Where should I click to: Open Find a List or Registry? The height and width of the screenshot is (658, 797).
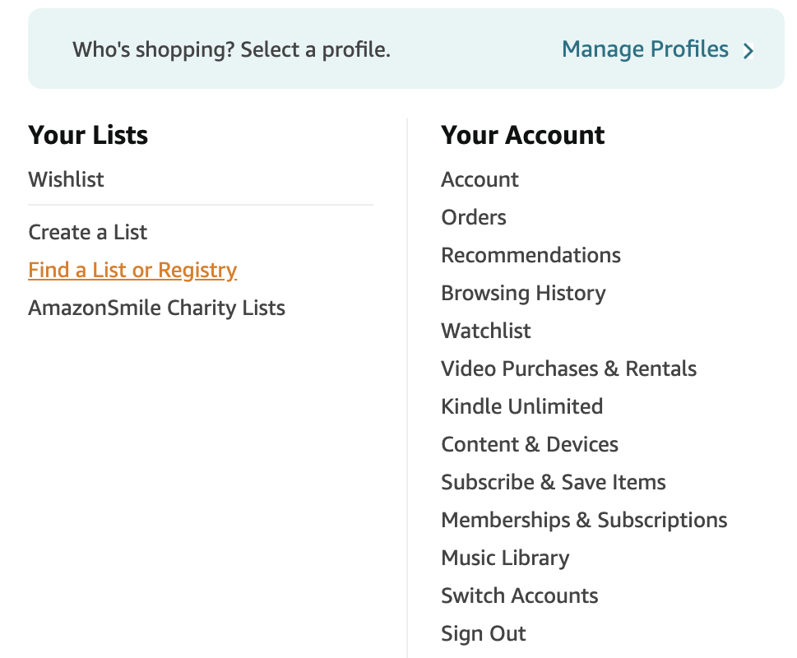[x=132, y=270]
